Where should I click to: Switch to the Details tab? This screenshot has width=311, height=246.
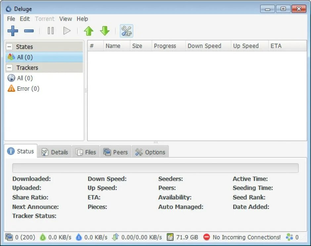(55, 152)
